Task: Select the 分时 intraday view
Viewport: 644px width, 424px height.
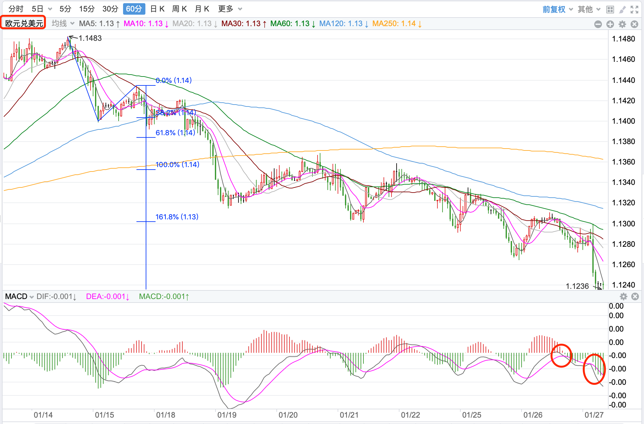Action: coord(16,9)
